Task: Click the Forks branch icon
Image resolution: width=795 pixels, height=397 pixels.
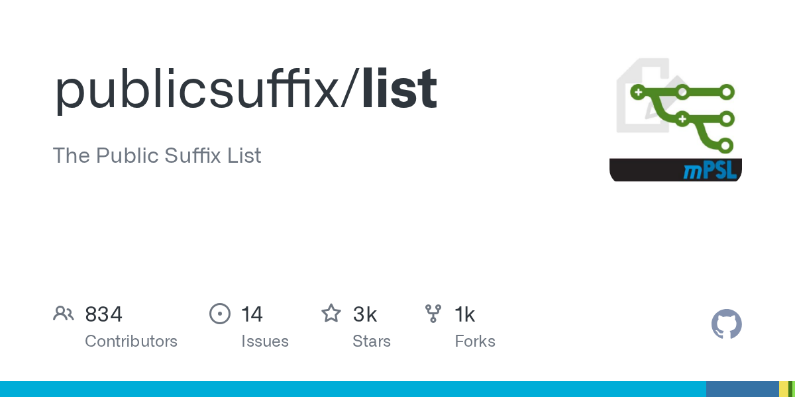Action: click(x=433, y=314)
